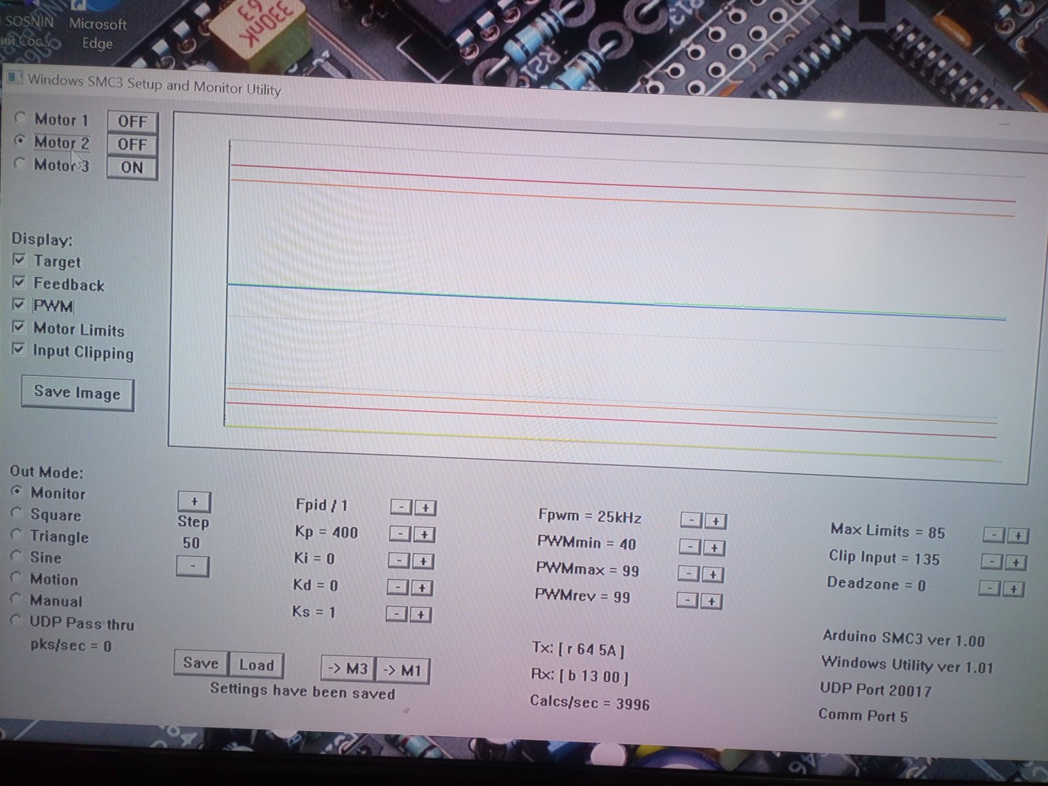Decrease Deadzone with minus button
Screen dimensions: 1048x786
pos(990,588)
